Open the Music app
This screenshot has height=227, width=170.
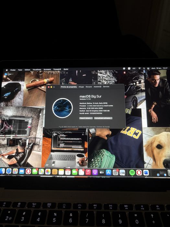click(88, 172)
